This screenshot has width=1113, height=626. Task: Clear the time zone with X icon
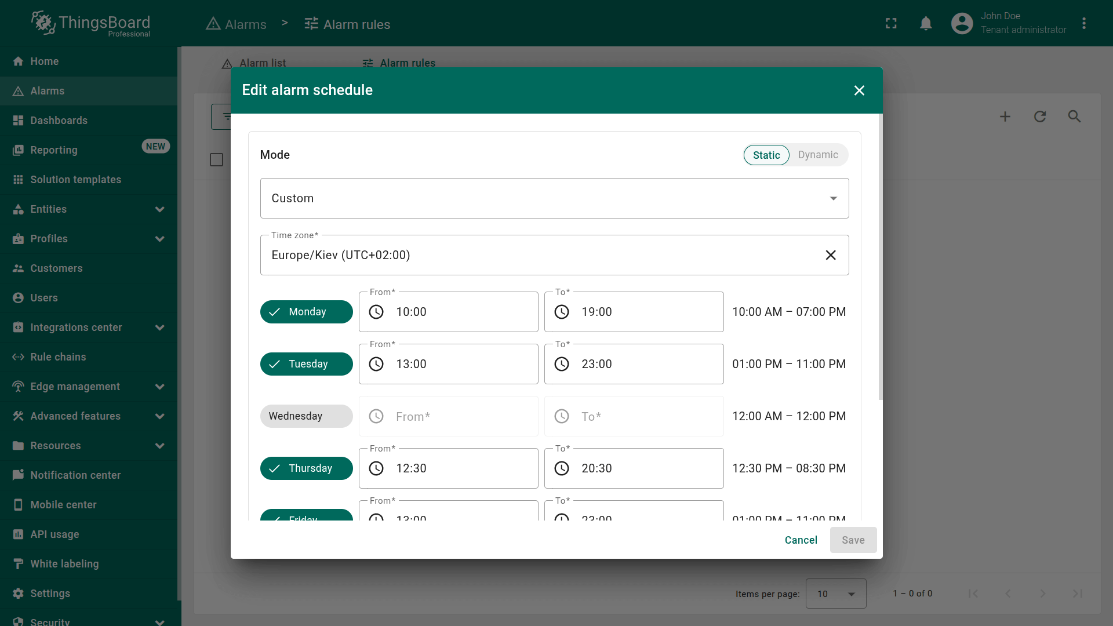click(x=830, y=255)
